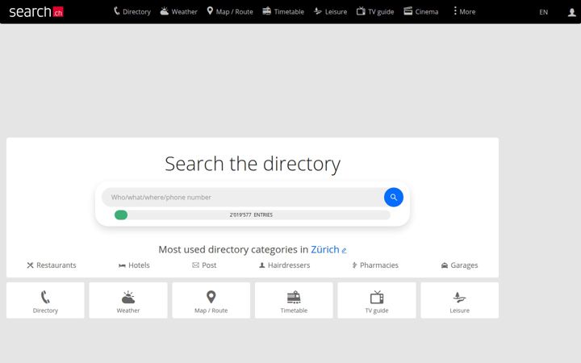Click the TV guide icon in top navigation
Viewport: 581px width, 363px height.
361,11
